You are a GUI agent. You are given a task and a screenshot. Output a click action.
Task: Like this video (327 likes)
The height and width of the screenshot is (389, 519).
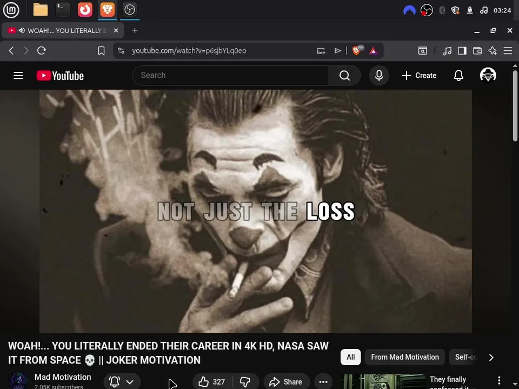pos(212,381)
